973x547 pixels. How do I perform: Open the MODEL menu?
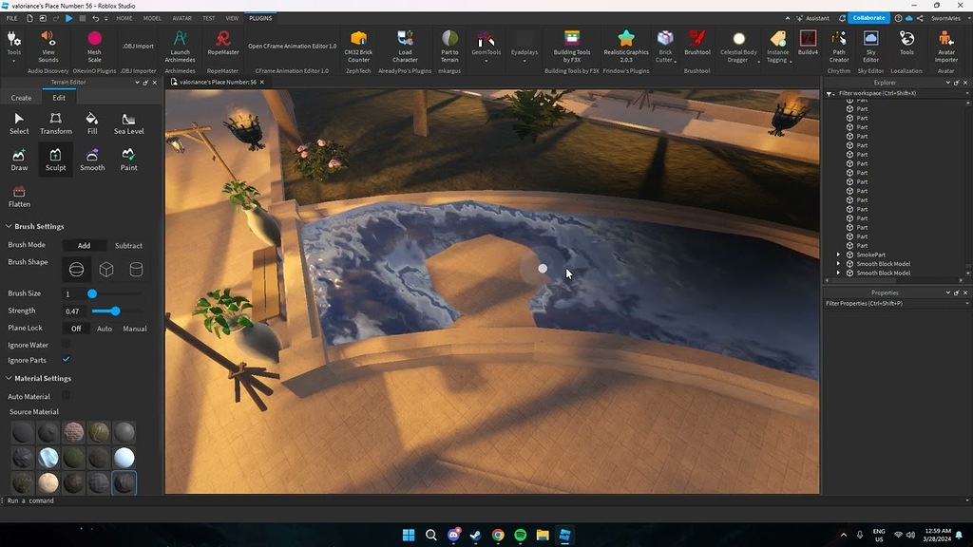tap(152, 17)
